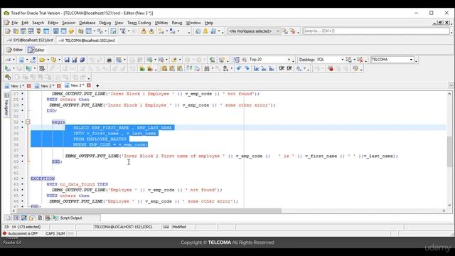The image size is (455, 256).
Task: Click the Execute statement green play icon
Action: coord(7,68)
